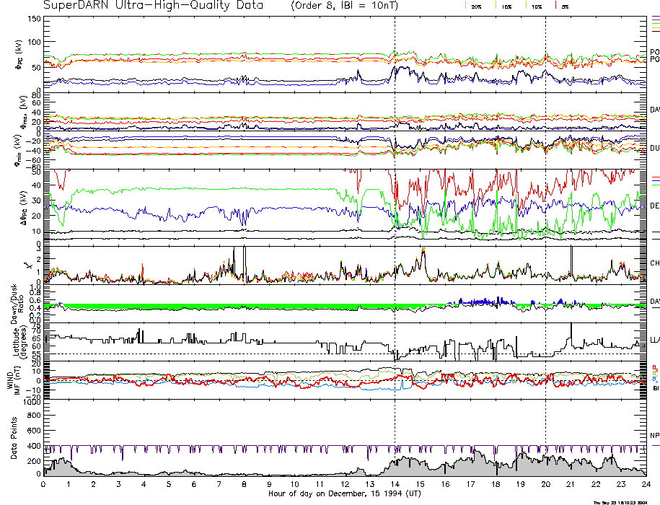Click the x-axis label 'Hour of day on December, 15 1994 (UT)'
The height and width of the screenshot is (505, 660).
pyautogui.click(x=344, y=493)
